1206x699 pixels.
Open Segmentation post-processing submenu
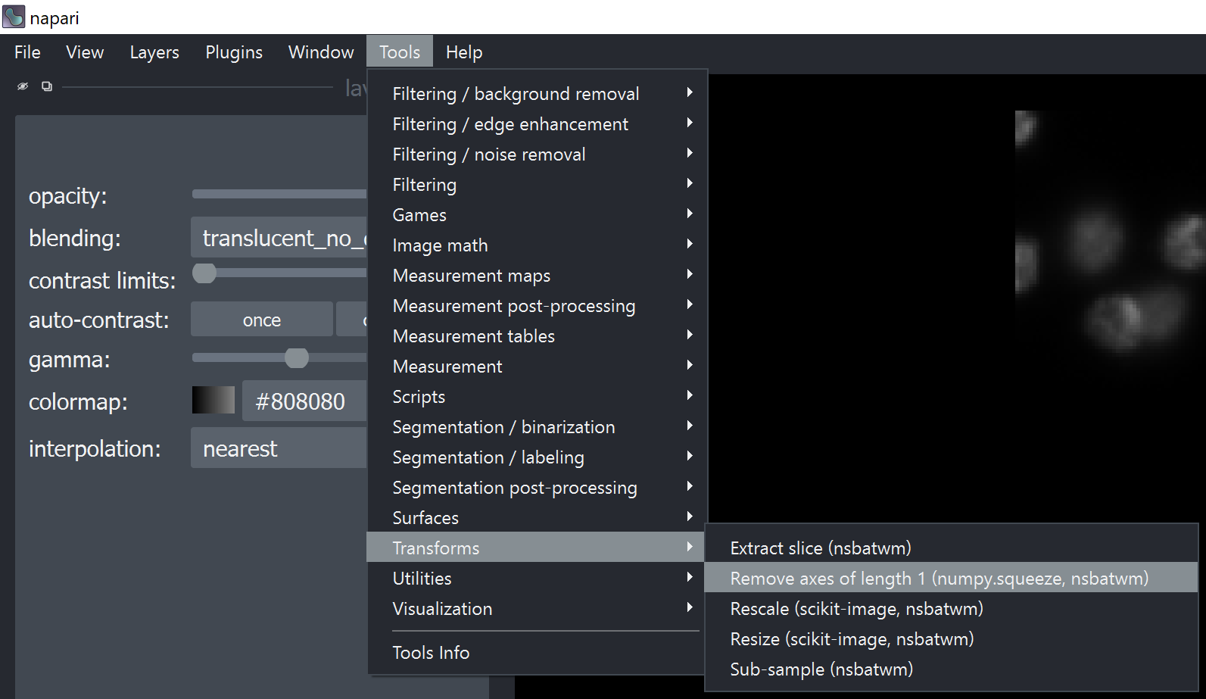(x=537, y=487)
